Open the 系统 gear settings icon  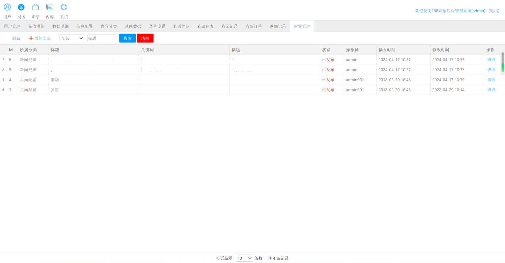(x=64, y=7)
